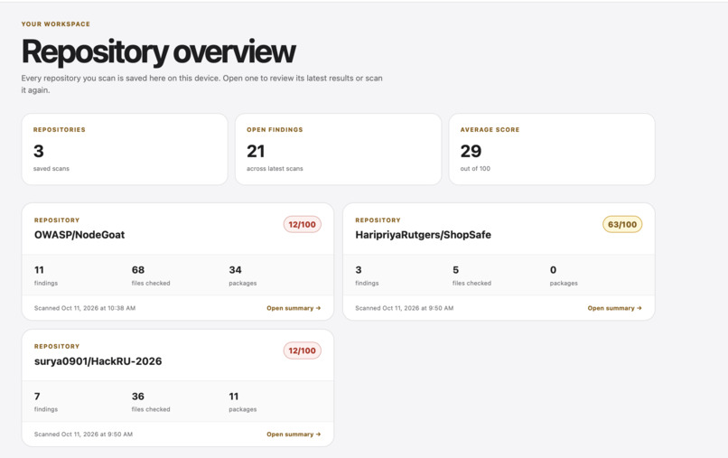Click the 68 files checked value

(138, 270)
